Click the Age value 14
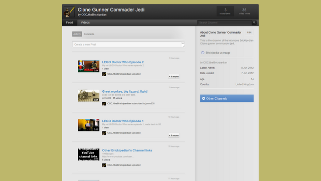 pyautogui.click(x=252, y=79)
